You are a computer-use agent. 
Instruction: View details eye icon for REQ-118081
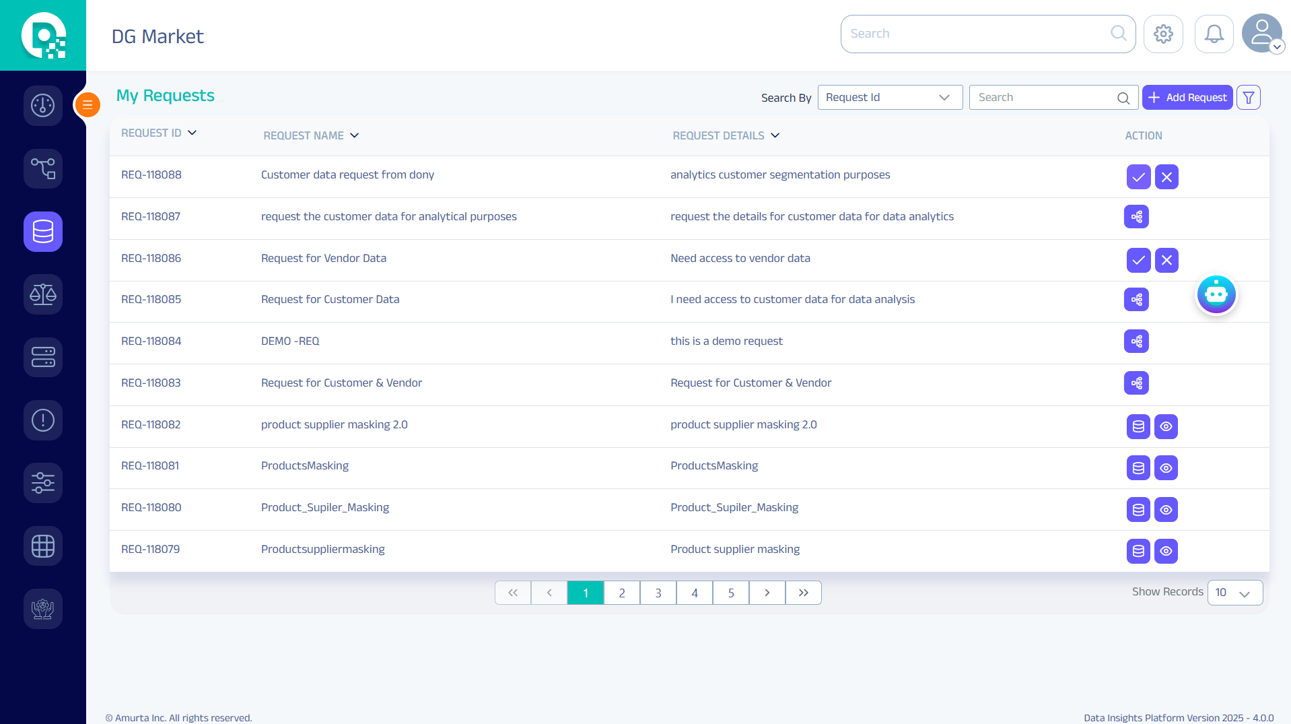click(x=1166, y=468)
